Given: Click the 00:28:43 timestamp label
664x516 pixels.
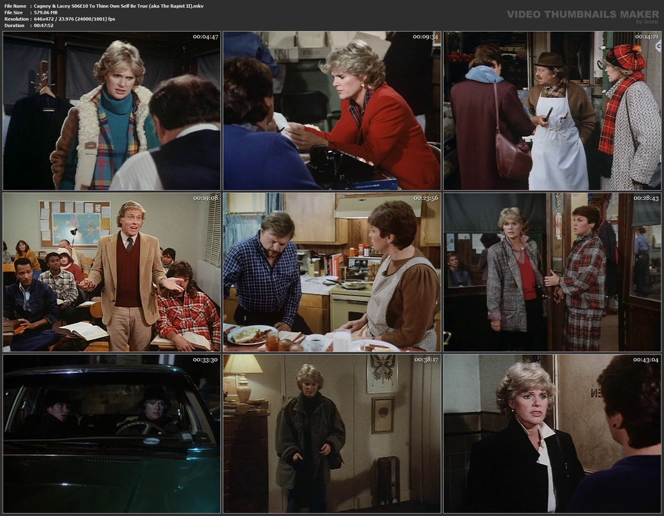Looking at the screenshot, I should tap(646, 198).
